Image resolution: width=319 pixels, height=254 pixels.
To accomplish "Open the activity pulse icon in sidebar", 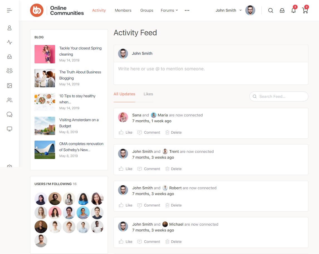I will point(9,42).
